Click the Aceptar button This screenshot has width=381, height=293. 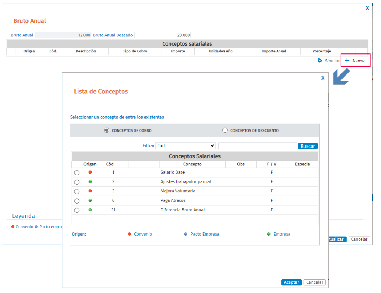coord(291,282)
